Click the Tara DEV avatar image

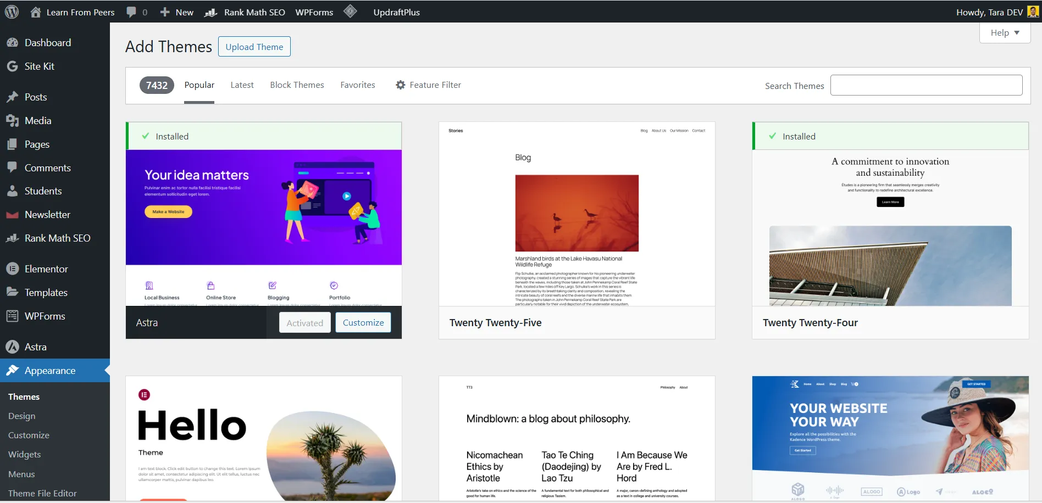point(1033,12)
